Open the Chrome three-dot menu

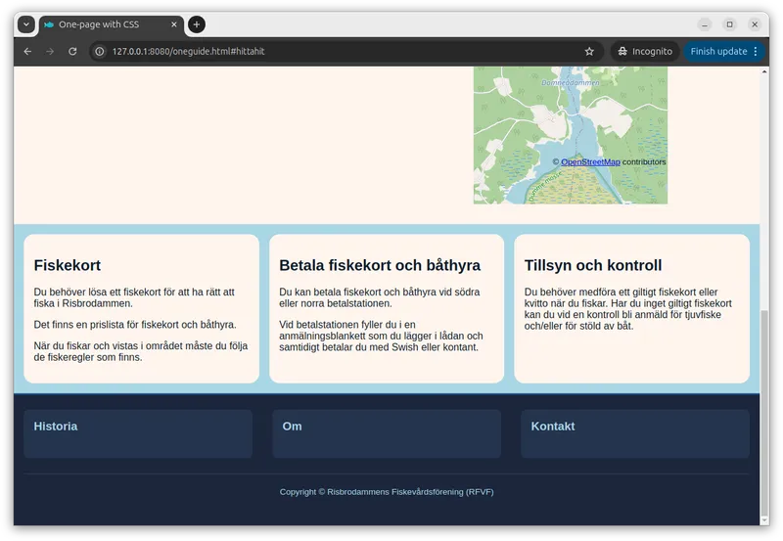[x=756, y=51]
